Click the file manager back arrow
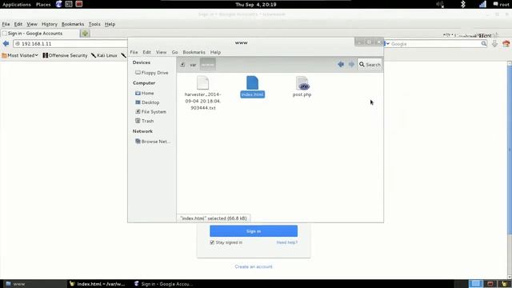 (x=341, y=64)
